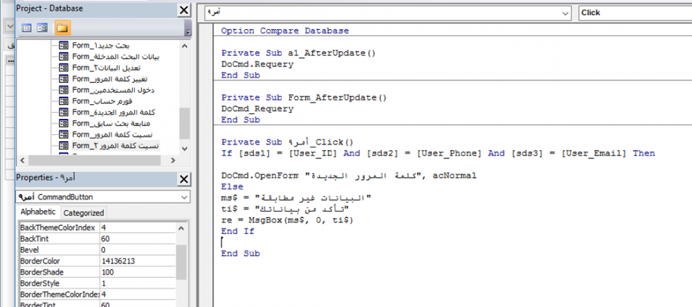Screen dimensions: 692x307
Task: Click the Else keyword line
Action: [232, 187]
